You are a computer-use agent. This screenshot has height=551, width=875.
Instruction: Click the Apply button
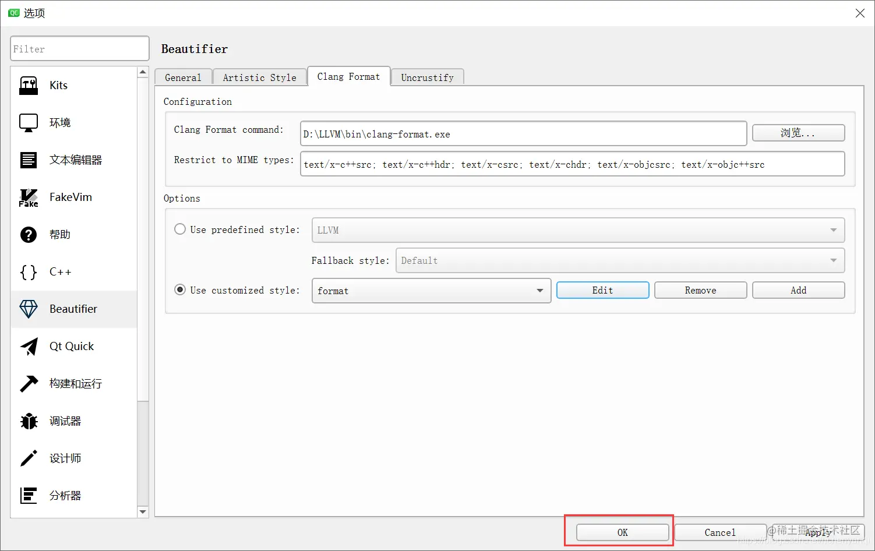pos(818,532)
